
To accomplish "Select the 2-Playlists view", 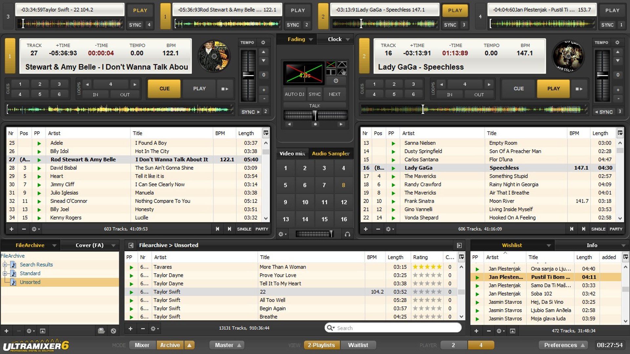I will 321,345.
